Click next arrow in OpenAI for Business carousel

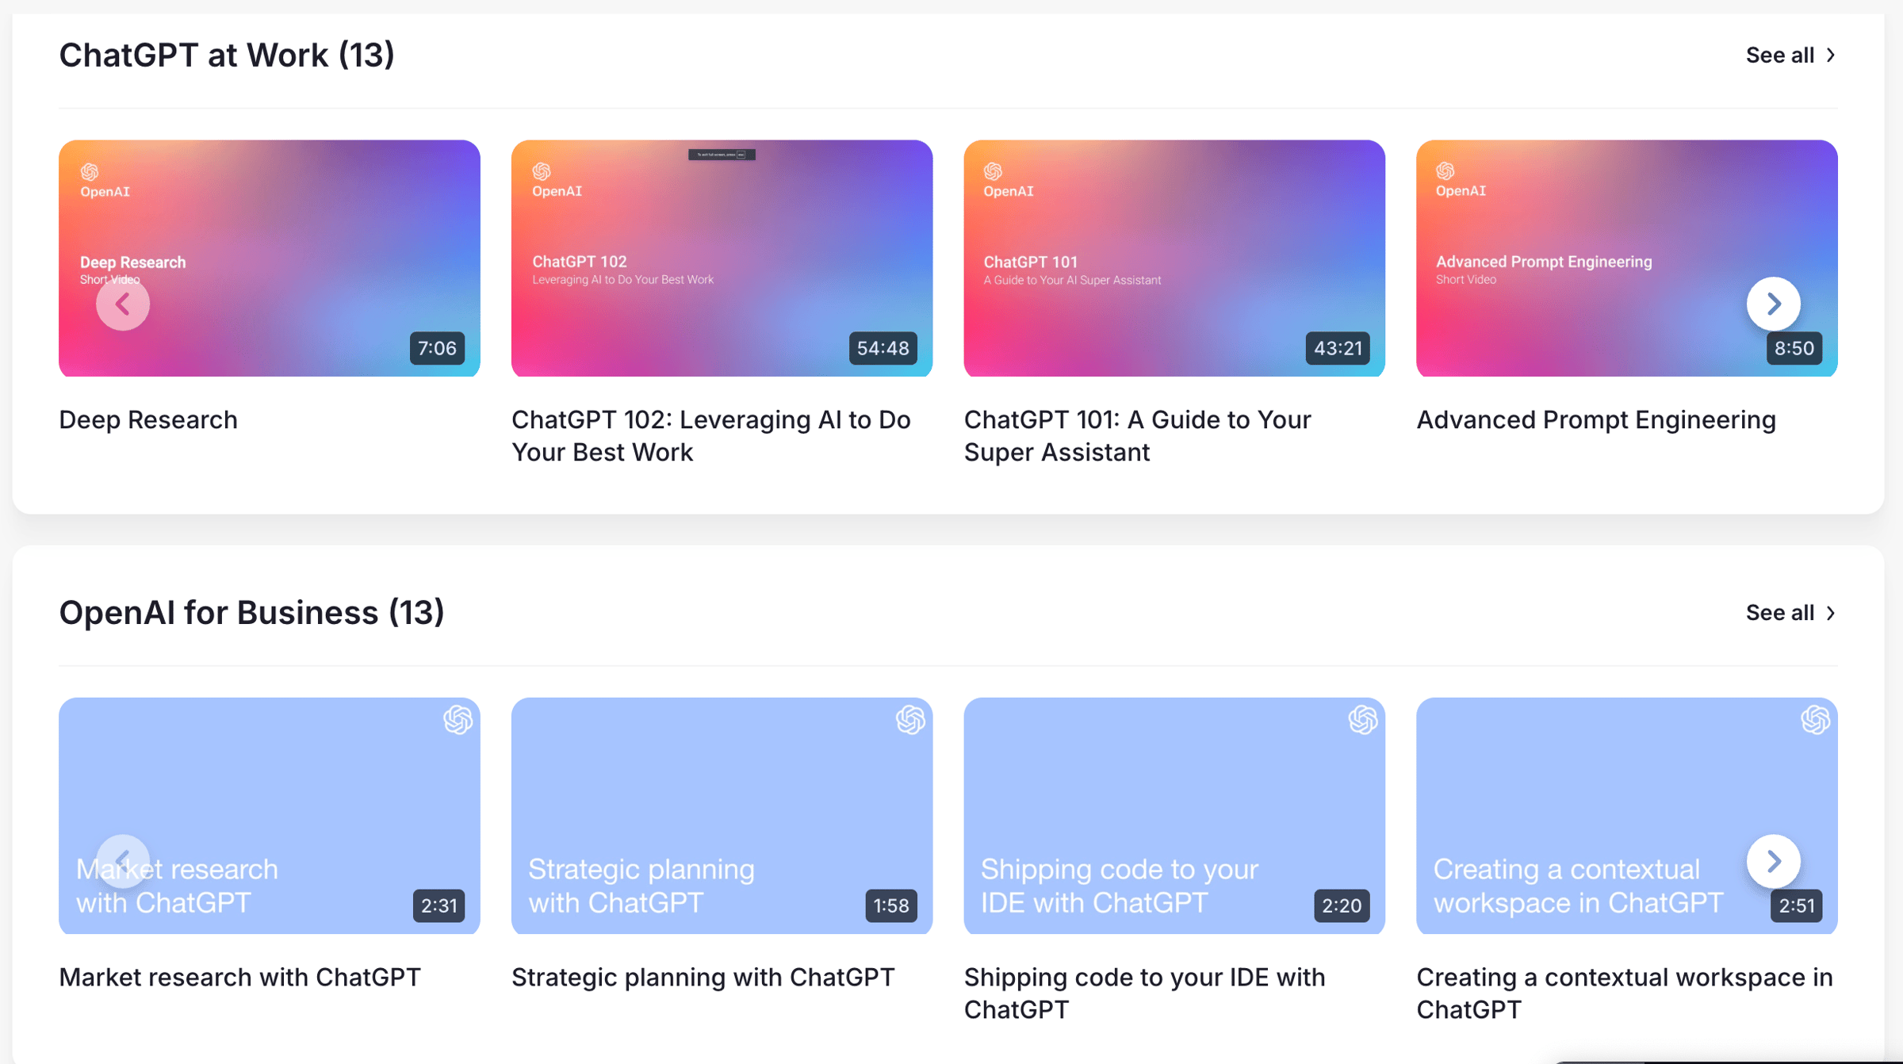[1773, 861]
